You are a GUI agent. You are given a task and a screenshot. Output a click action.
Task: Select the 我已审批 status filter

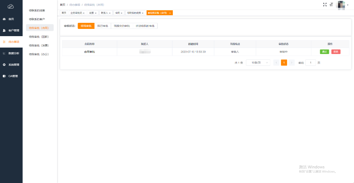[102, 26]
